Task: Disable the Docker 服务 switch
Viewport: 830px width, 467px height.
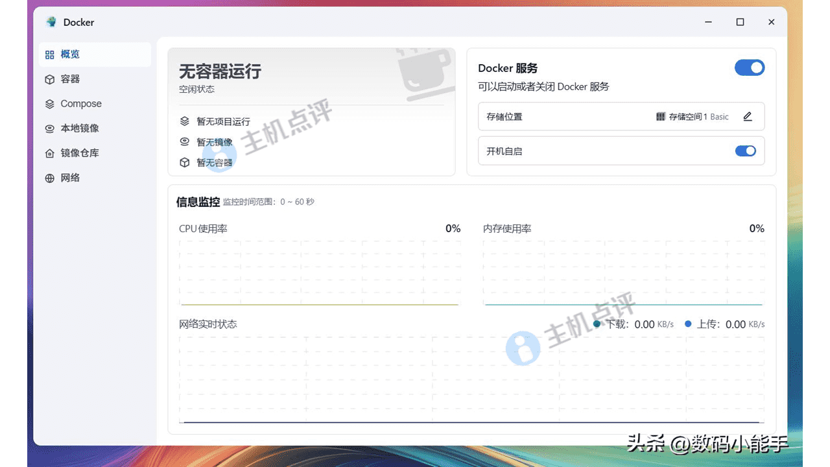Action: (750, 67)
